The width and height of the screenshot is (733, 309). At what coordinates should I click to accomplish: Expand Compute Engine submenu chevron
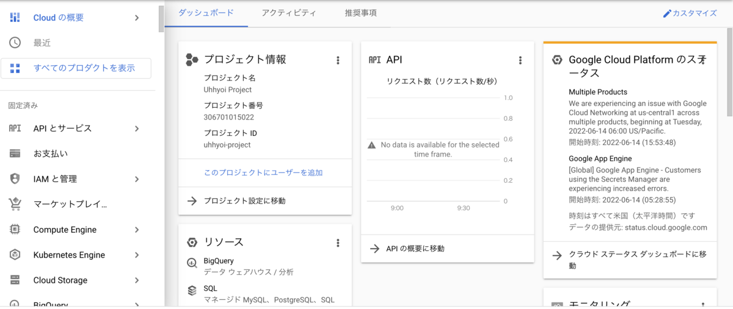tap(137, 230)
